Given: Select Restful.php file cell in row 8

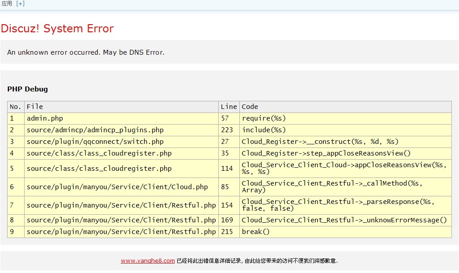Looking at the screenshot, I should (x=121, y=220).
